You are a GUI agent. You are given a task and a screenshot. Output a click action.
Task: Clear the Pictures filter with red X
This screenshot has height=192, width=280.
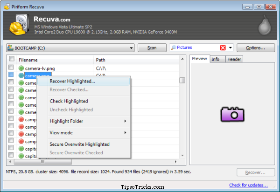[223, 48]
